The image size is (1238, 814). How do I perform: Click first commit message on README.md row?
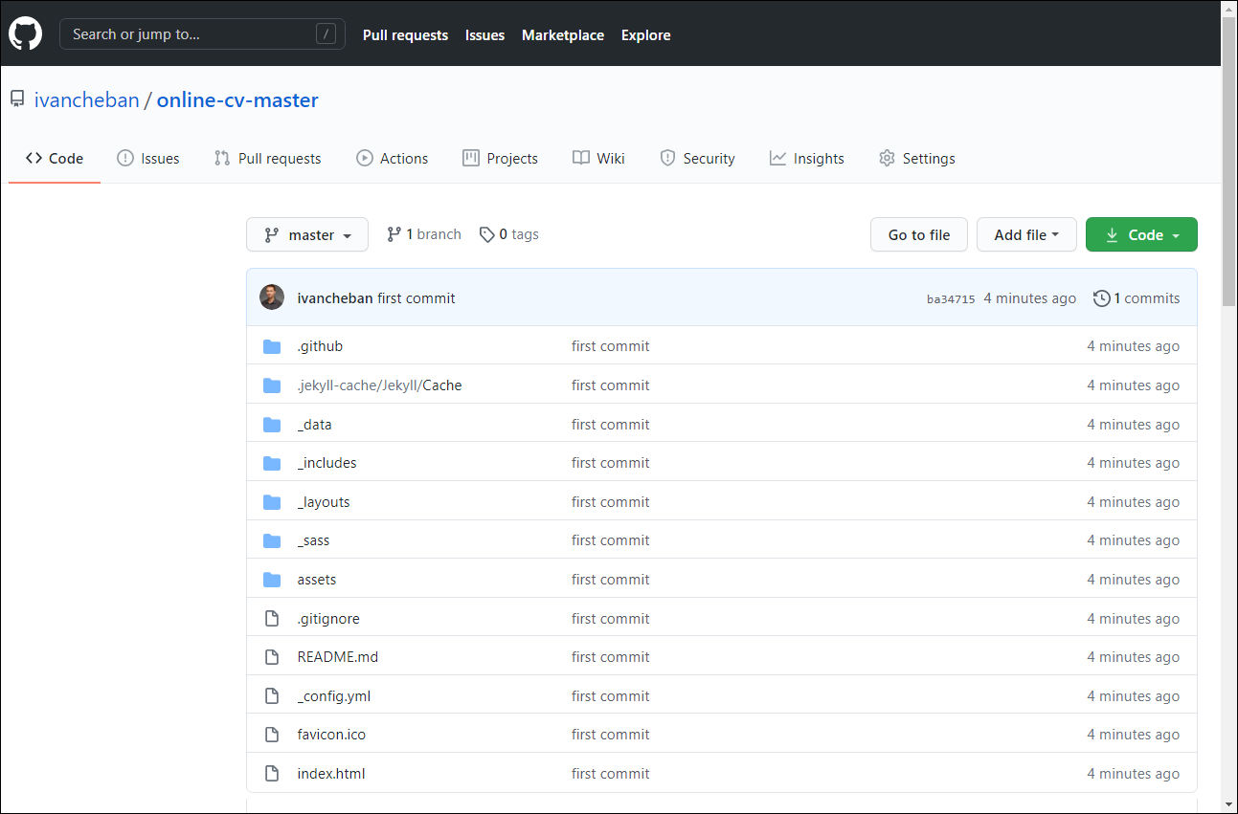(611, 657)
